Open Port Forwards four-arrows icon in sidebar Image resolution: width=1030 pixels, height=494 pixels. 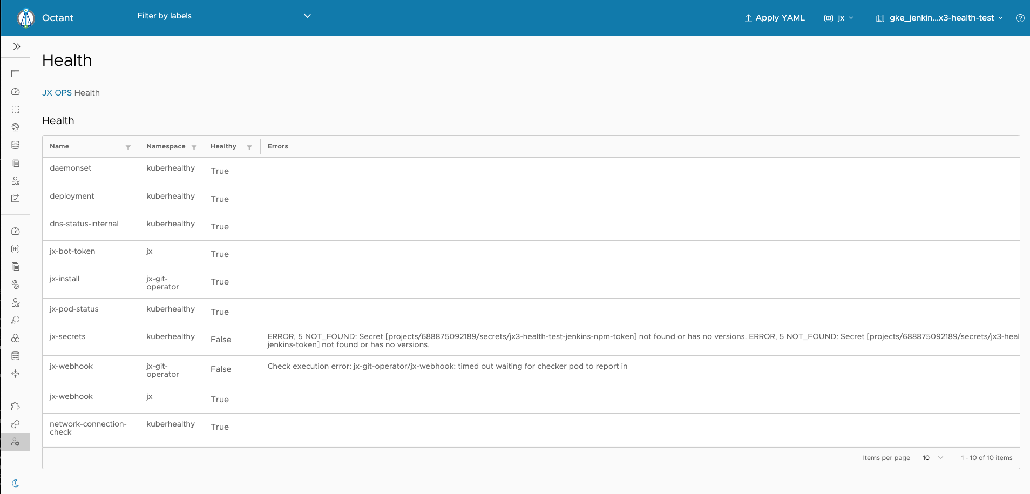(15, 374)
